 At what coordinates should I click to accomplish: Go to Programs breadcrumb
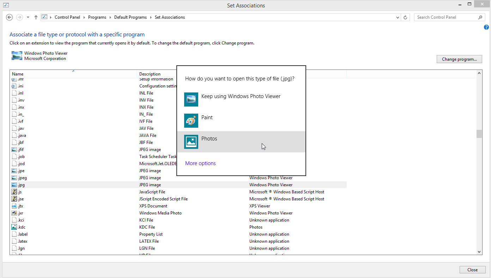tap(97, 17)
